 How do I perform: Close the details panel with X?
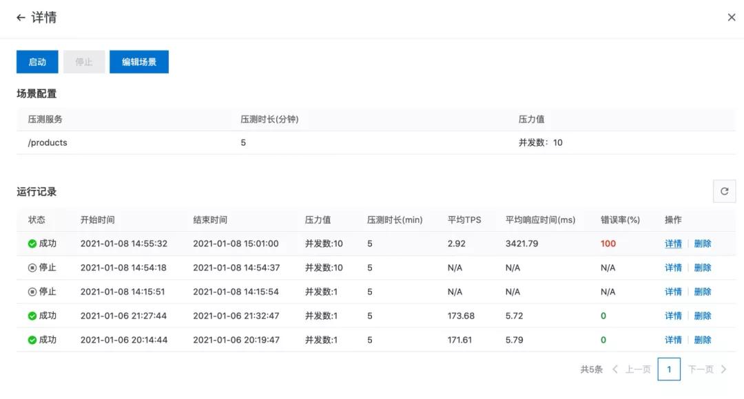pyautogui.click(x=731, y=17)
